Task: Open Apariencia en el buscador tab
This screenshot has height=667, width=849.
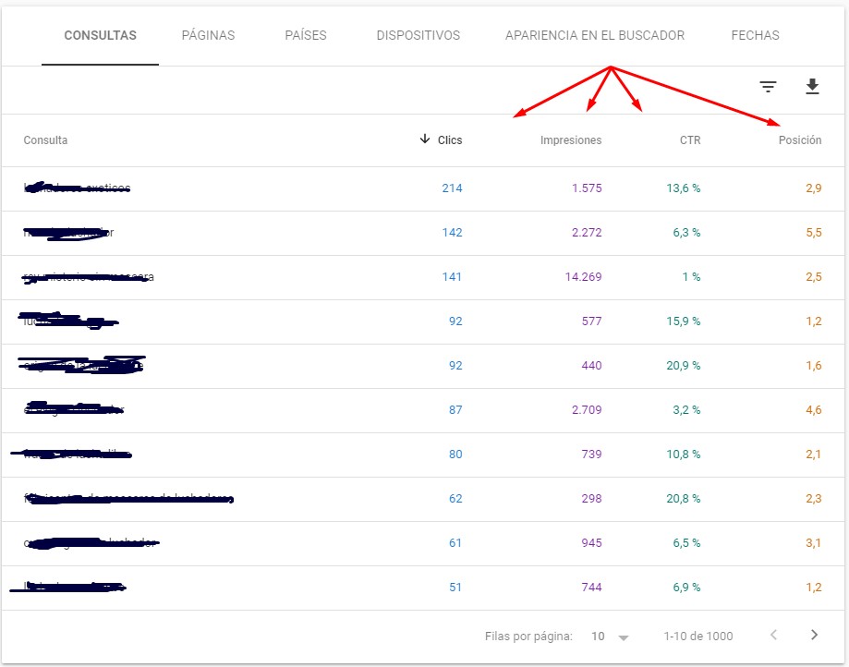Action: point(594,36)
